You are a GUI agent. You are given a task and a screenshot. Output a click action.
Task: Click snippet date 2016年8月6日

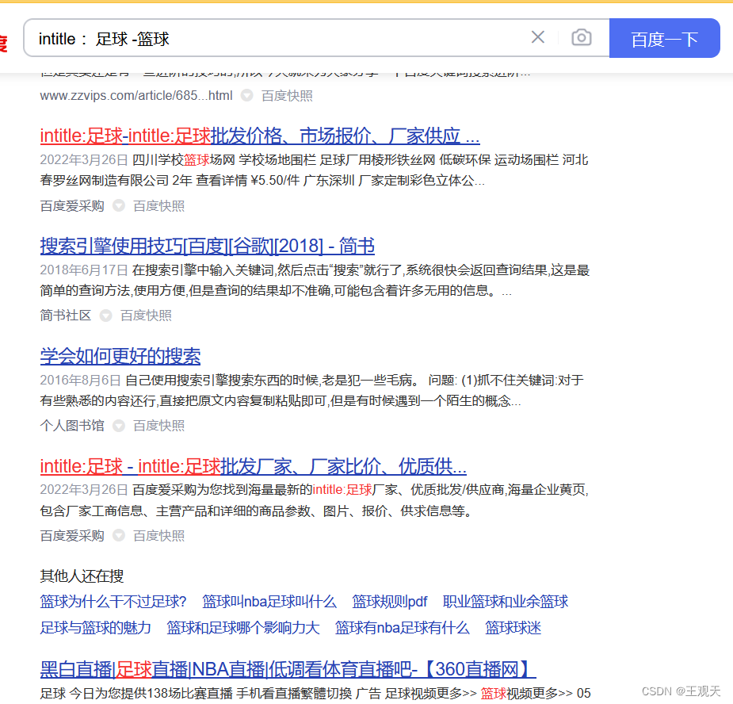pyautogui.click(x=81, y=381)
